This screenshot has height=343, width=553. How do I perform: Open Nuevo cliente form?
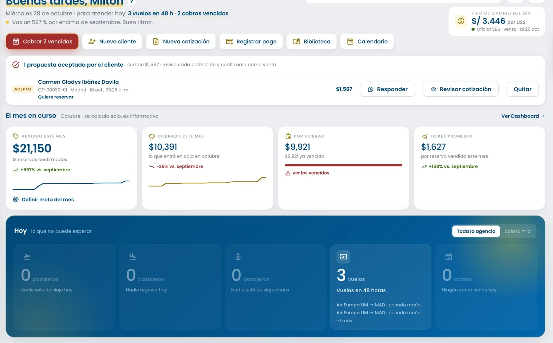(112, 41)
